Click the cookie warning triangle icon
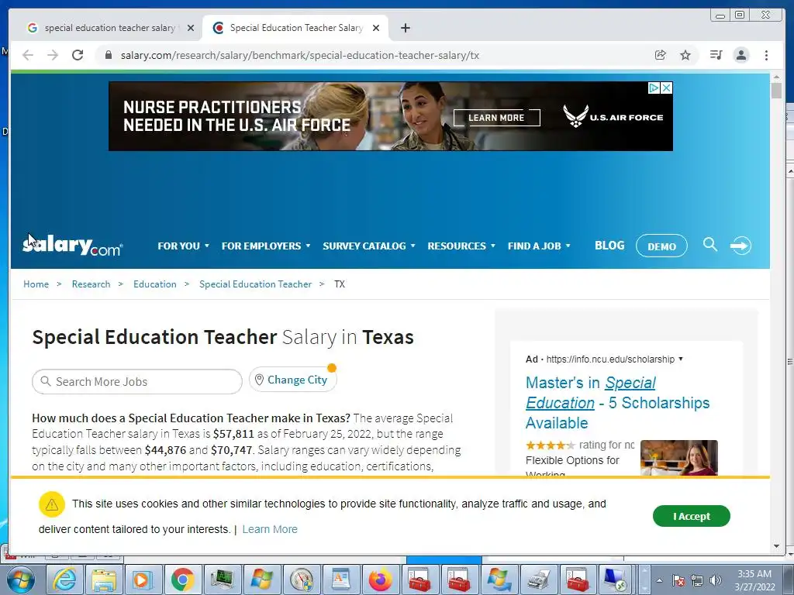The height and width of the screenshot is (595, 794). click(52, 504)
